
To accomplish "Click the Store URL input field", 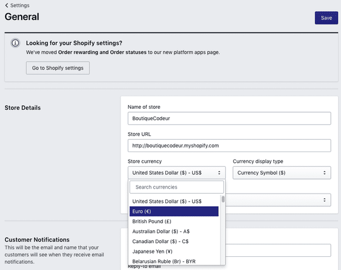I will pos(229,145).
